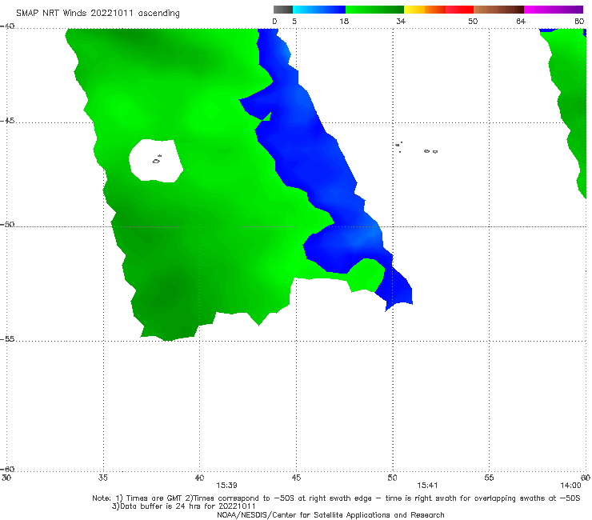Click the 'NOAA/NESDIS/Center for Satellite Applications' credit
This screenshot has height=520, width=592.
pos(330,514)
